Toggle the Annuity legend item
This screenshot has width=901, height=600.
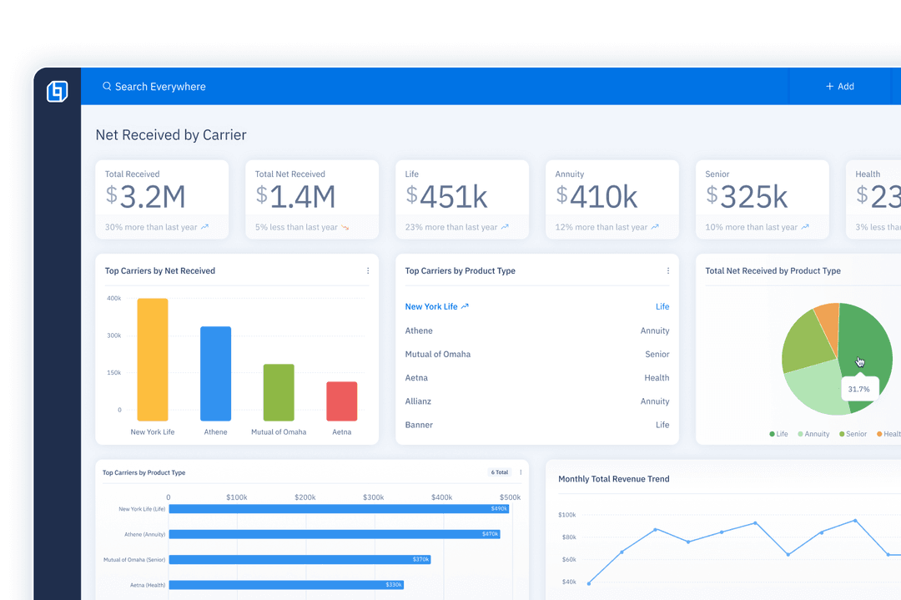point(813,434)
